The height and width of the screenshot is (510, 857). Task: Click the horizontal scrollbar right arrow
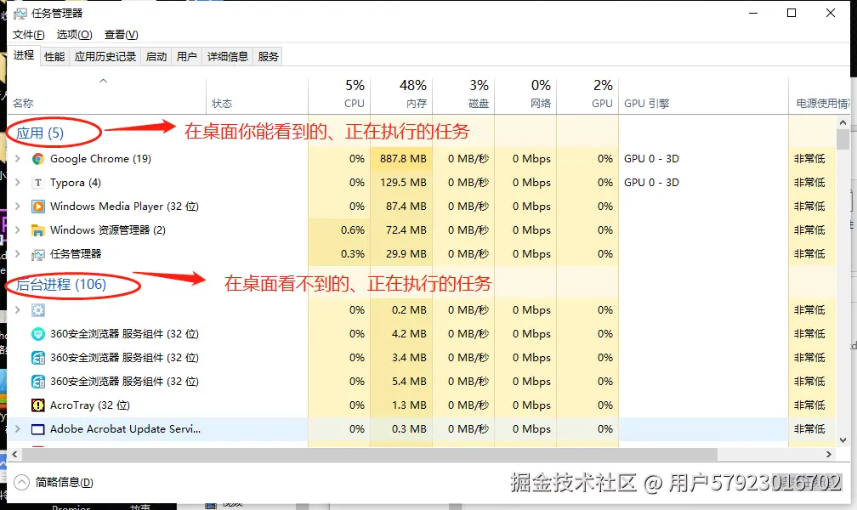[x=829, y=454]
